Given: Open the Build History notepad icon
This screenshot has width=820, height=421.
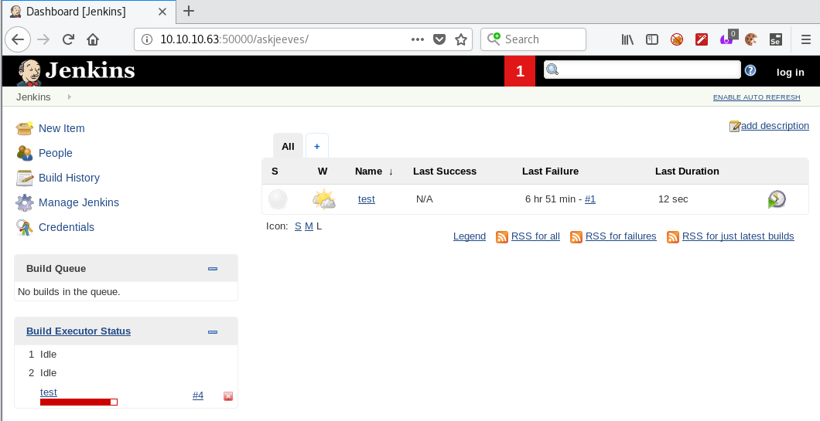Looking at the screenshot, I should tap(25, 178).
